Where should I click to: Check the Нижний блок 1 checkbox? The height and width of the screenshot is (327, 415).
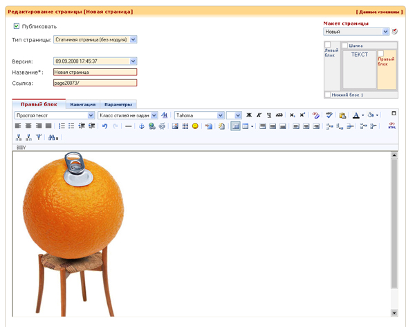(328, 95)
